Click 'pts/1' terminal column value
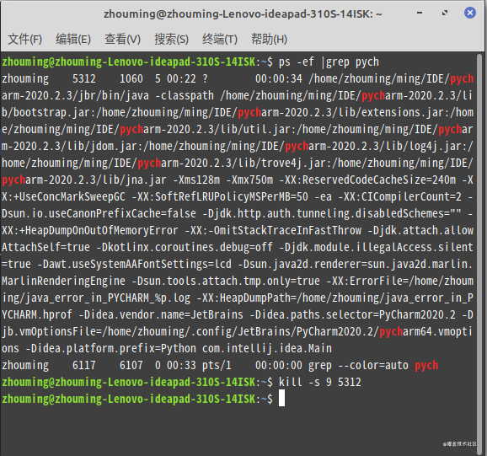The width and height of the screenshot is (487, 456). (217, 365)
